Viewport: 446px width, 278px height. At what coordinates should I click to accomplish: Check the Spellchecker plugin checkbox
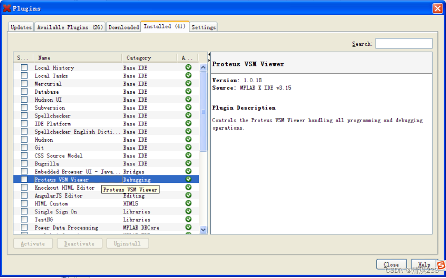tap(24, 115)
